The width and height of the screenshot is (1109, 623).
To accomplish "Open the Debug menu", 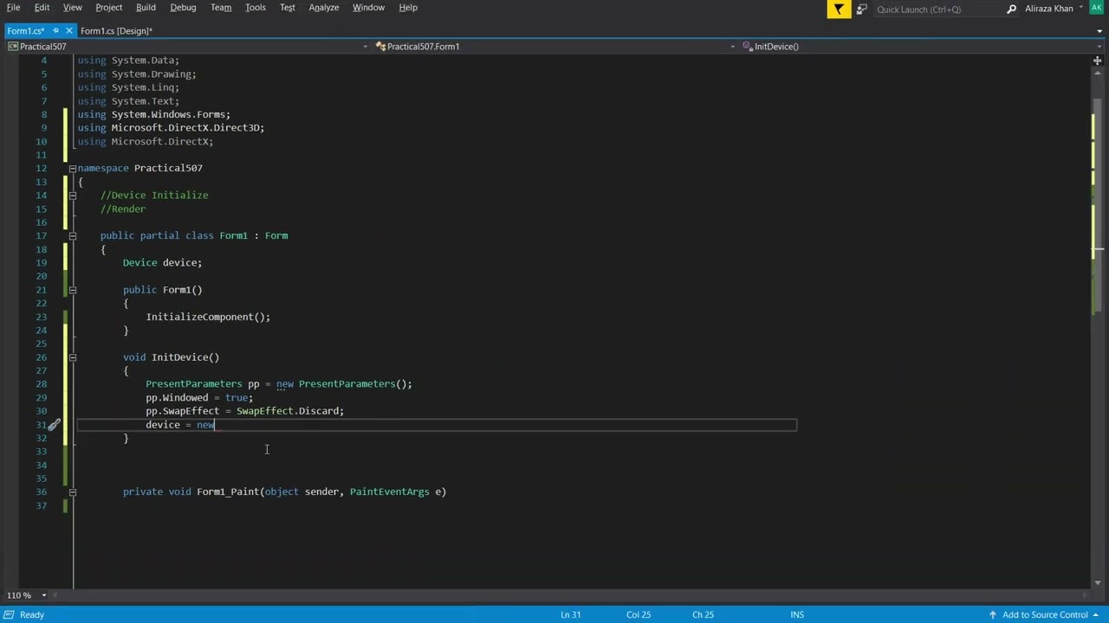I will click(x=183, y=8).
